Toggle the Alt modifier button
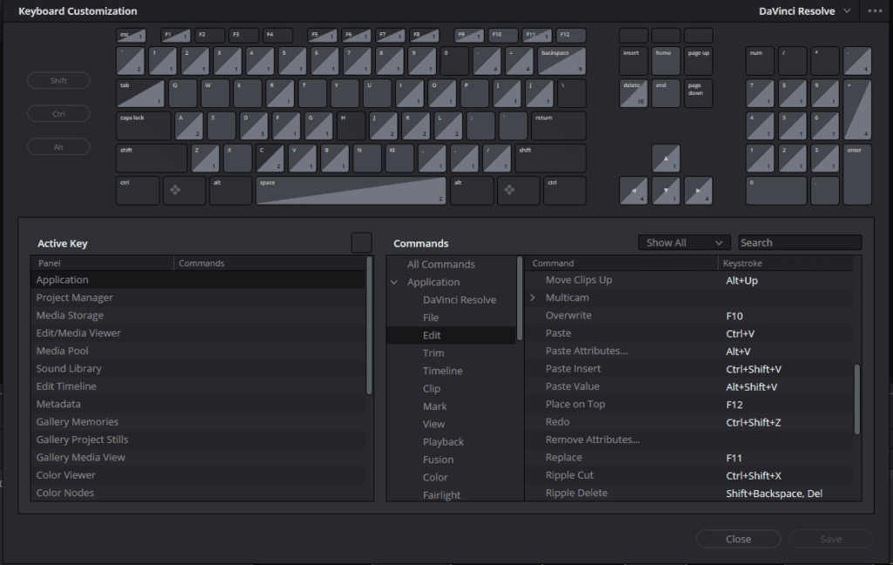 coord(58,147)
